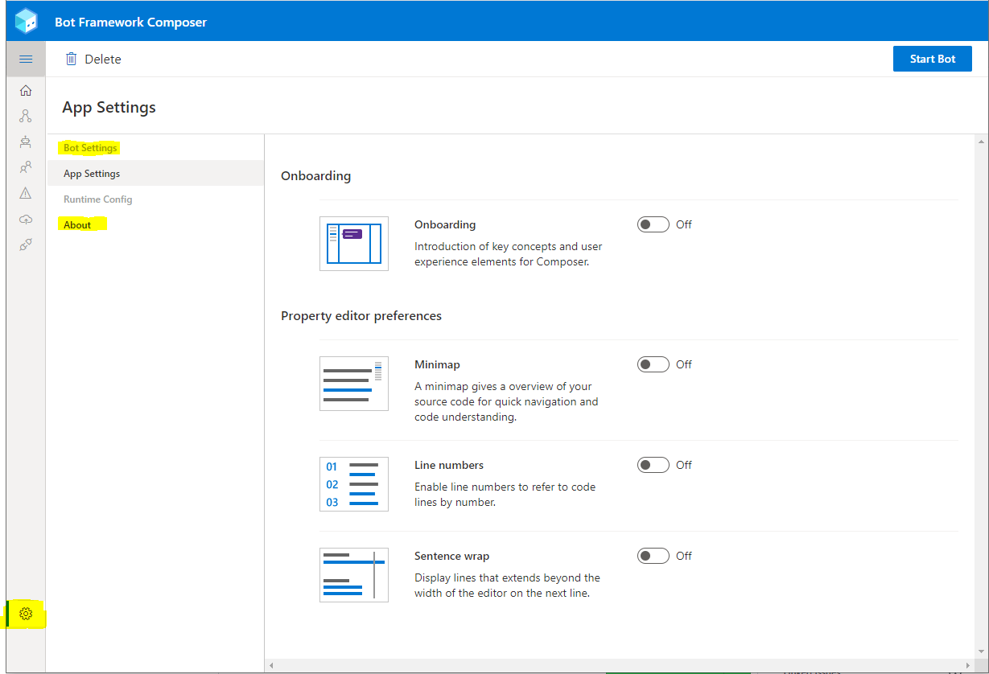Screen dimensions: 989x674
Task: Select Runtime Config in side list
Action: 98,199
